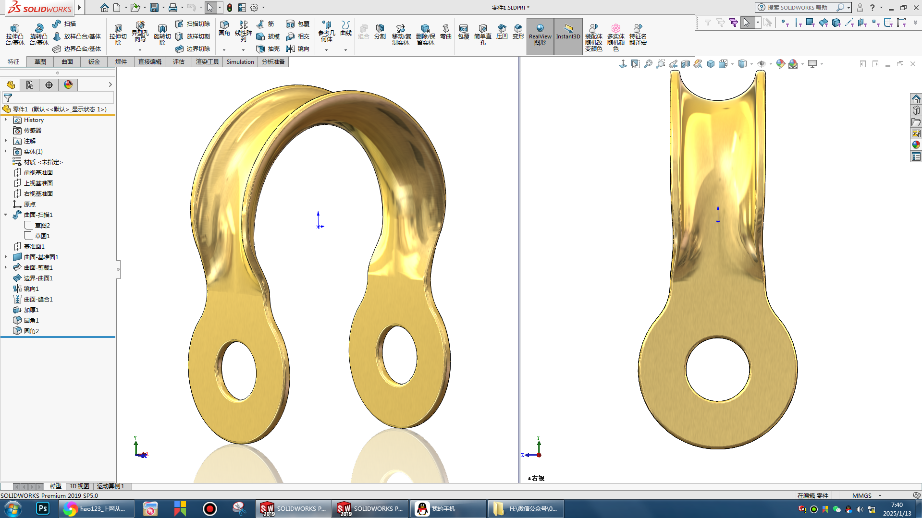Open the Simple Hole (简单直孔) tool

[483, 35]
